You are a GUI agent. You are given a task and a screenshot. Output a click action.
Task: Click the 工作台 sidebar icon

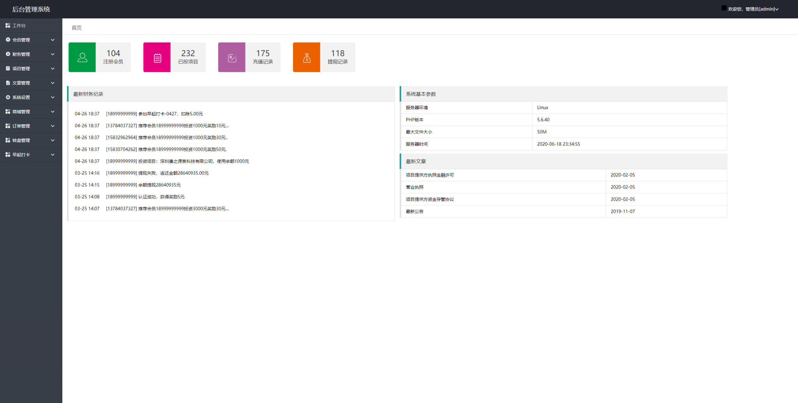(8, 25)
